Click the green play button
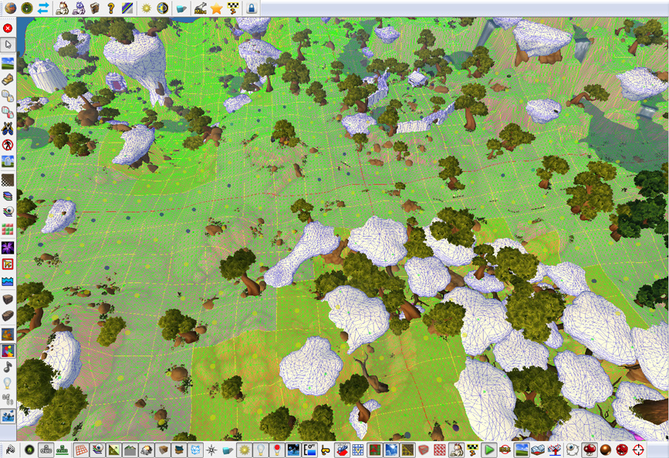 pyautogui.click(x=489, y=450)
